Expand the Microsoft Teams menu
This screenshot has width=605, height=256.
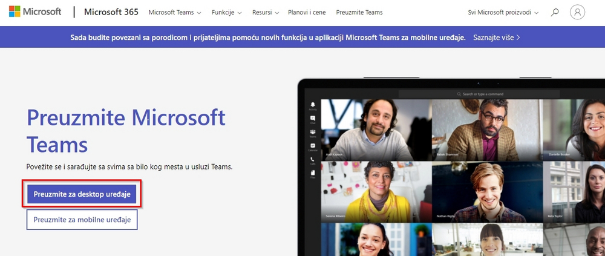(175, 12)
